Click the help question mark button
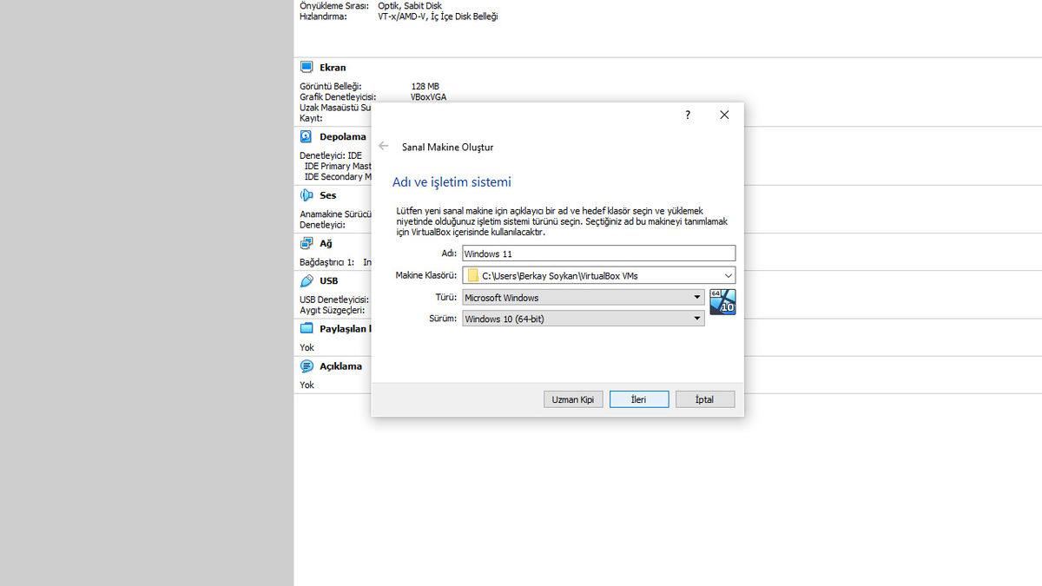The width and height of the screenshot is (1042, 586). 687,114
